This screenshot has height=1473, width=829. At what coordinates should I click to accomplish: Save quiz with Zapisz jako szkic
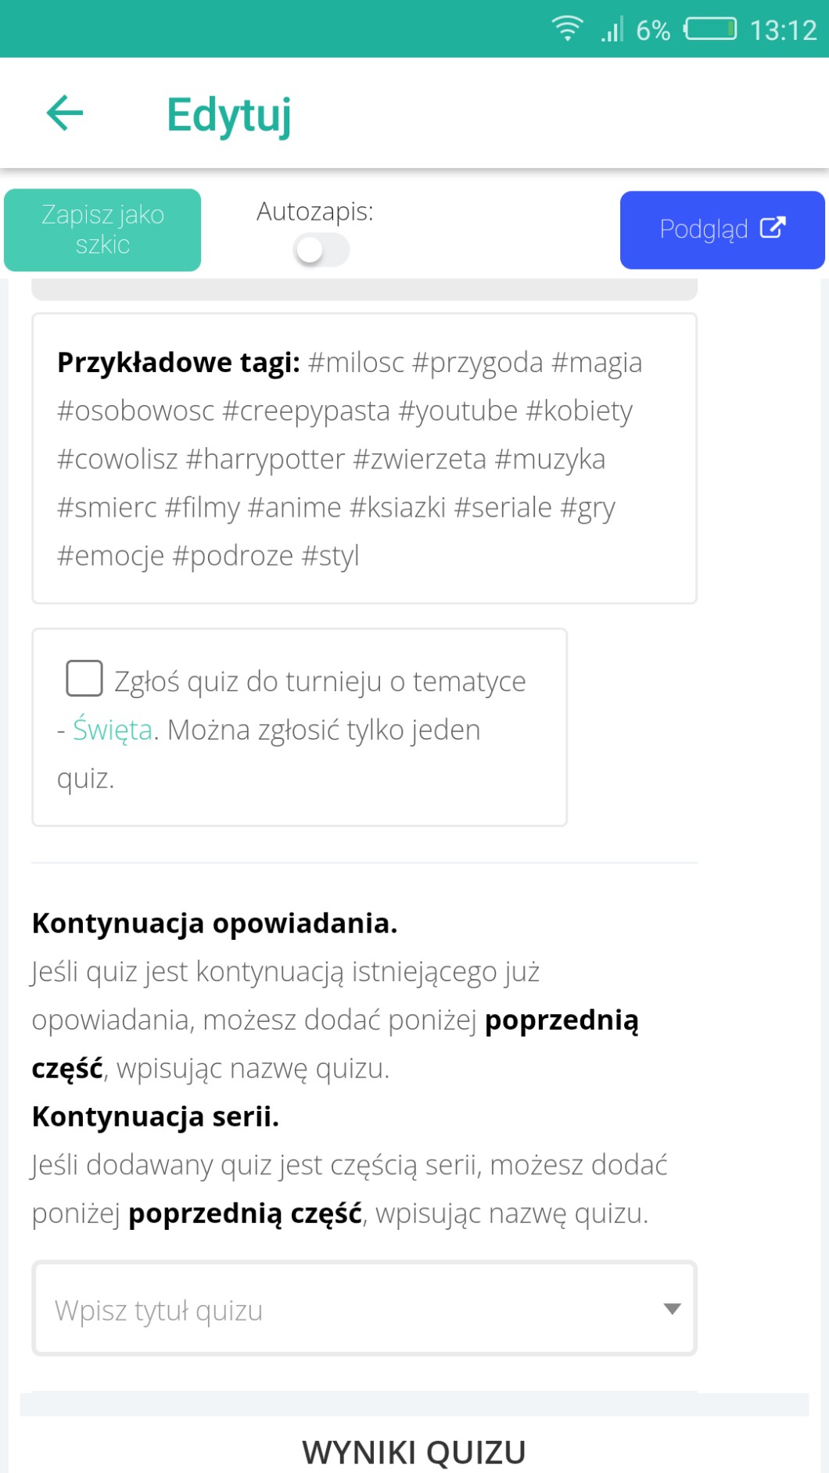(x=102, y=230)
